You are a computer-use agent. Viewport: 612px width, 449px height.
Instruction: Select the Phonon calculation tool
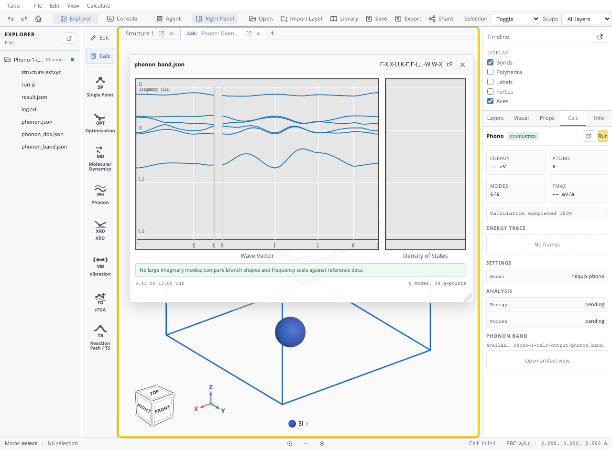[x=100, y=195]
